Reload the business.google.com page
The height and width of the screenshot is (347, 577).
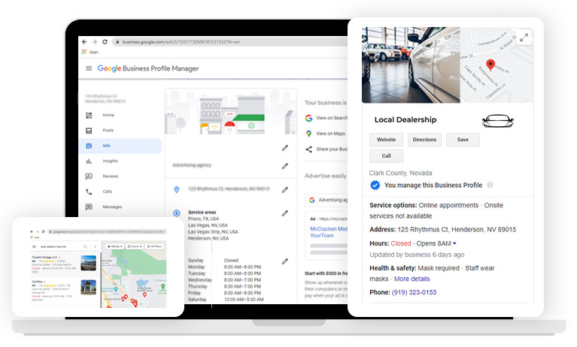coord(105,42)
